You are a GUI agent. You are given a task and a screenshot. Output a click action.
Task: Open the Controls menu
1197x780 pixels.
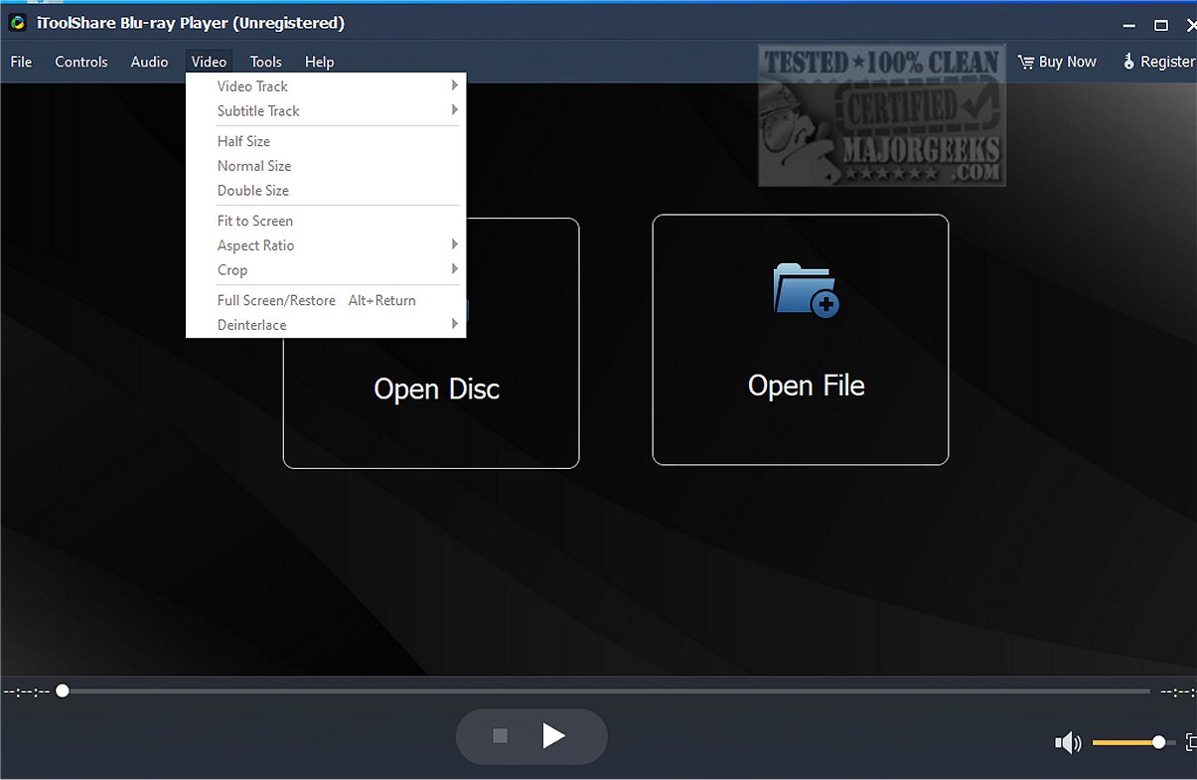pyautogui.click(x=81, y=62)
